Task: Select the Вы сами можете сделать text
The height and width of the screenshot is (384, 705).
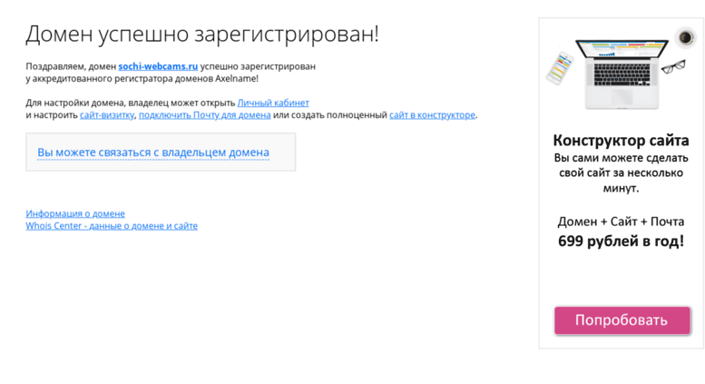Action: [x=621, y=158]
